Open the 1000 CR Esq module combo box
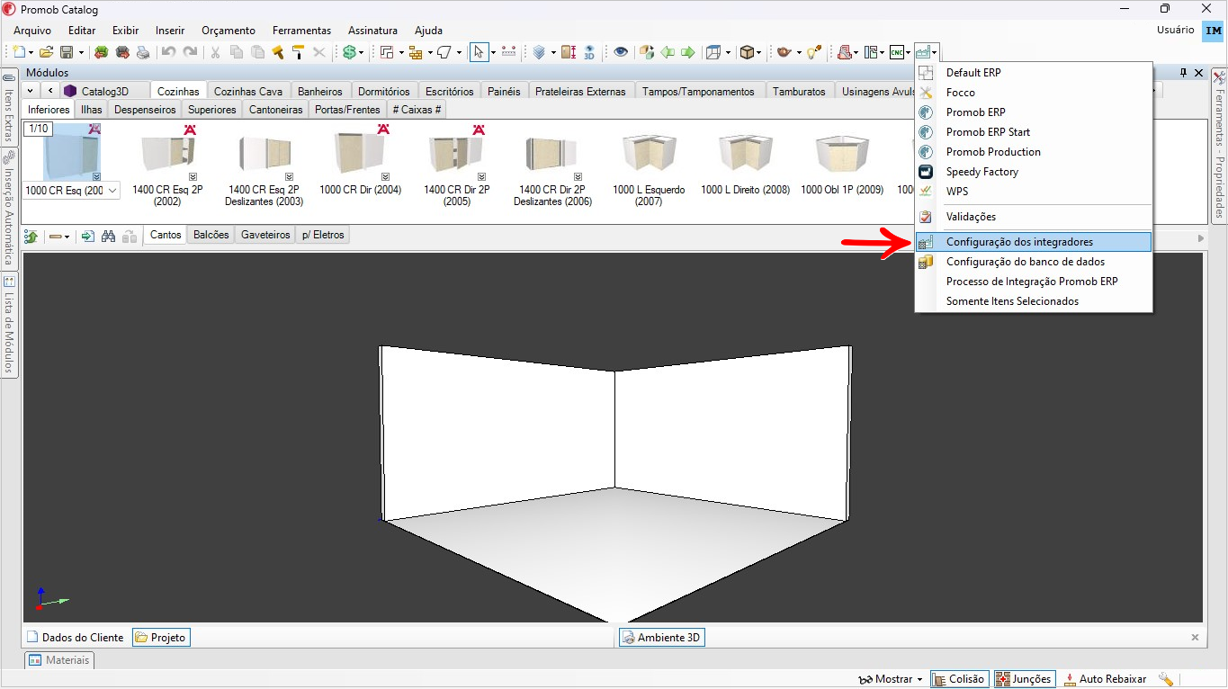Image resolution: width=1228 pixels, height=689 pixels. [112, 191]
